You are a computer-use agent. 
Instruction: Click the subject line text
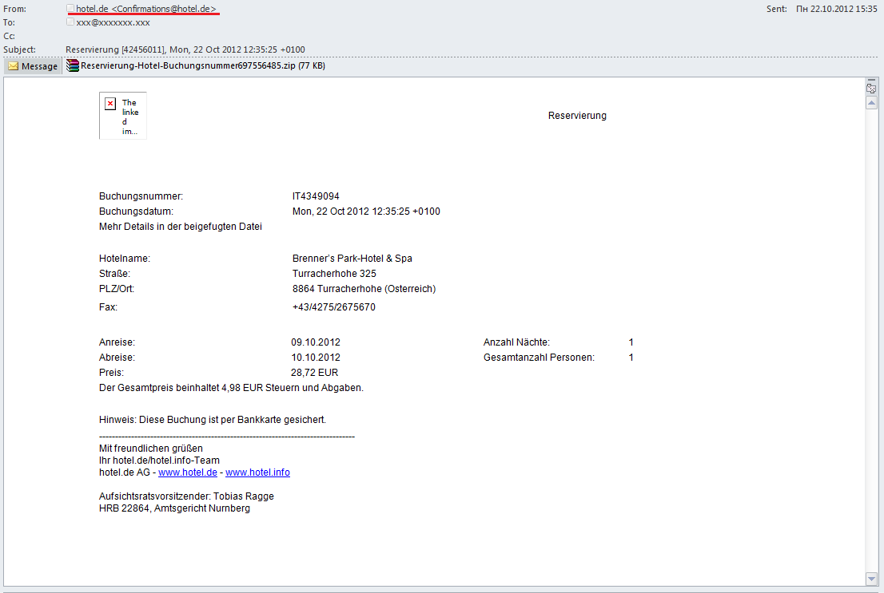185,49
